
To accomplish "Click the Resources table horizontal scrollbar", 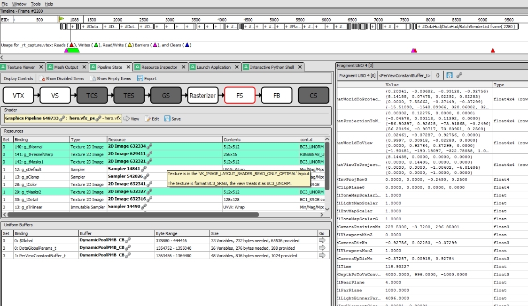I will click(133, 214).
